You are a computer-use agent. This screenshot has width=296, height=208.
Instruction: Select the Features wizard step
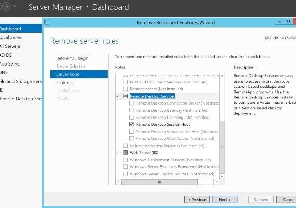tap(64, 83)
